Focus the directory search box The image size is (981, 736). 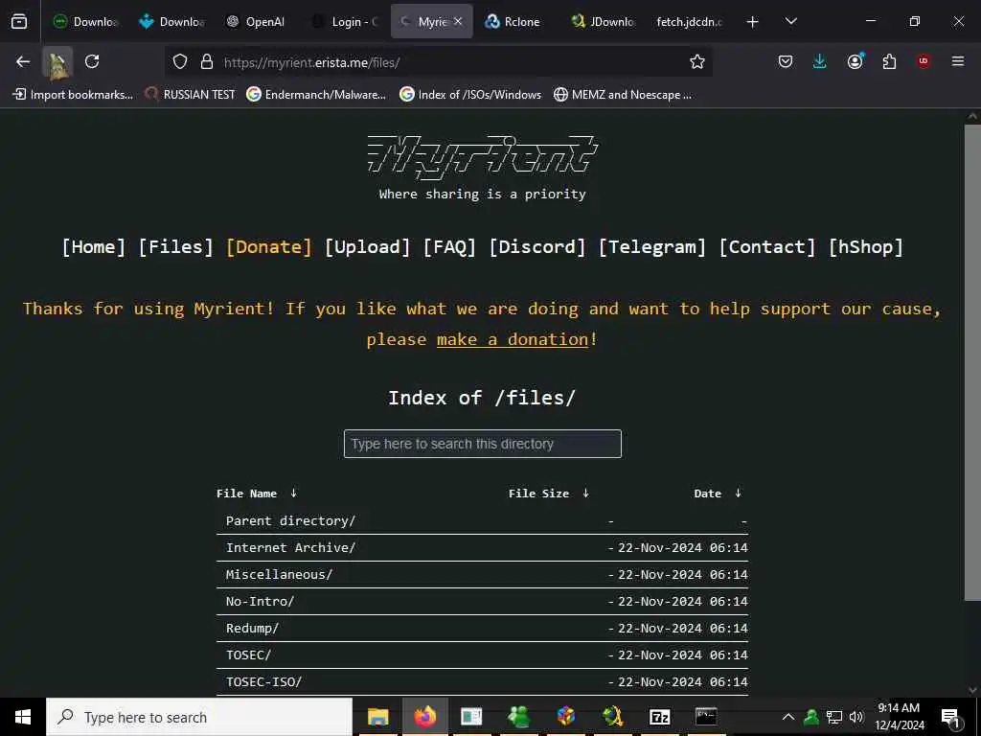point(483,444)
